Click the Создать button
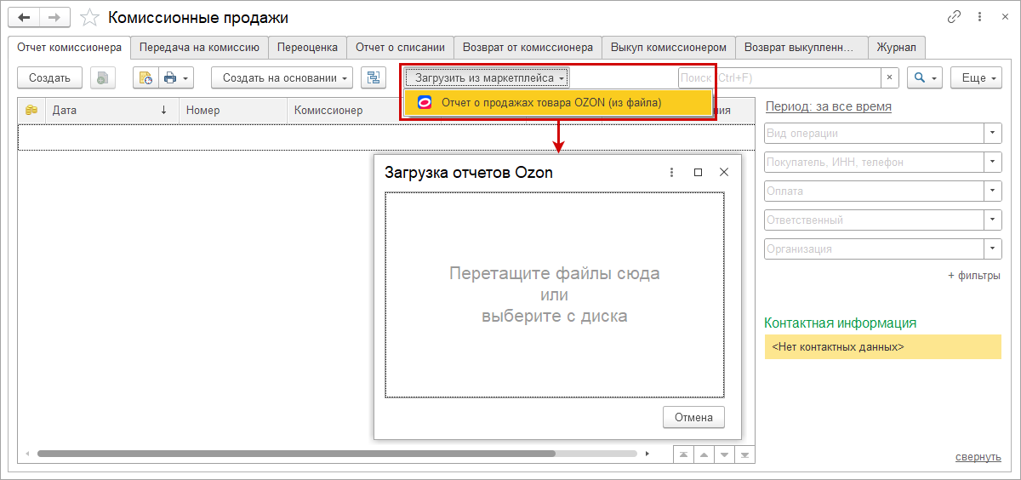The height and width of the screenshot is (480, 1021). click(49, 77)
